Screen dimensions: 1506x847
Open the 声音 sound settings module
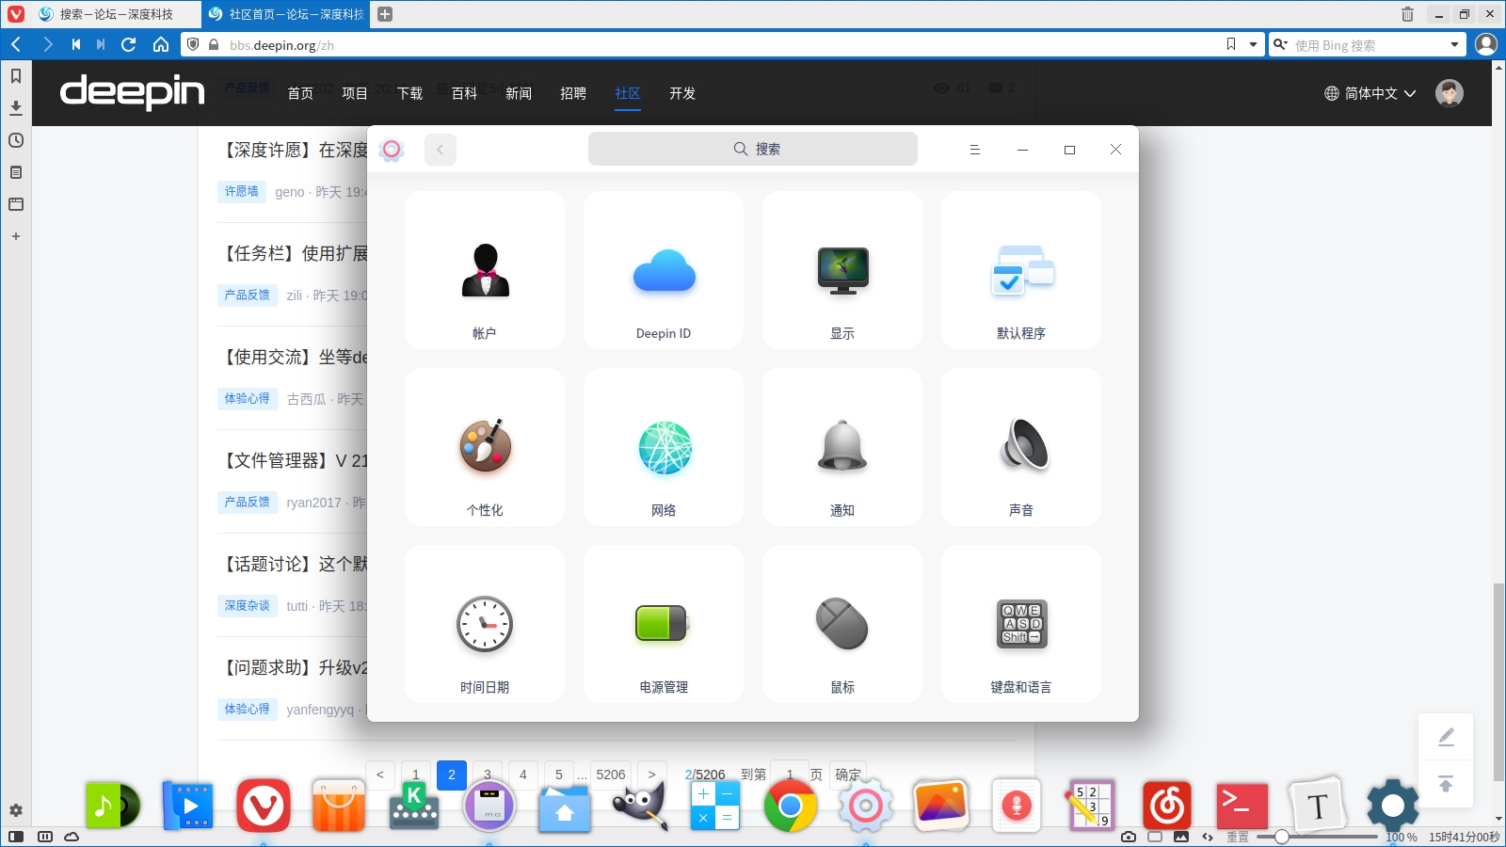[x=1021, y=447]
